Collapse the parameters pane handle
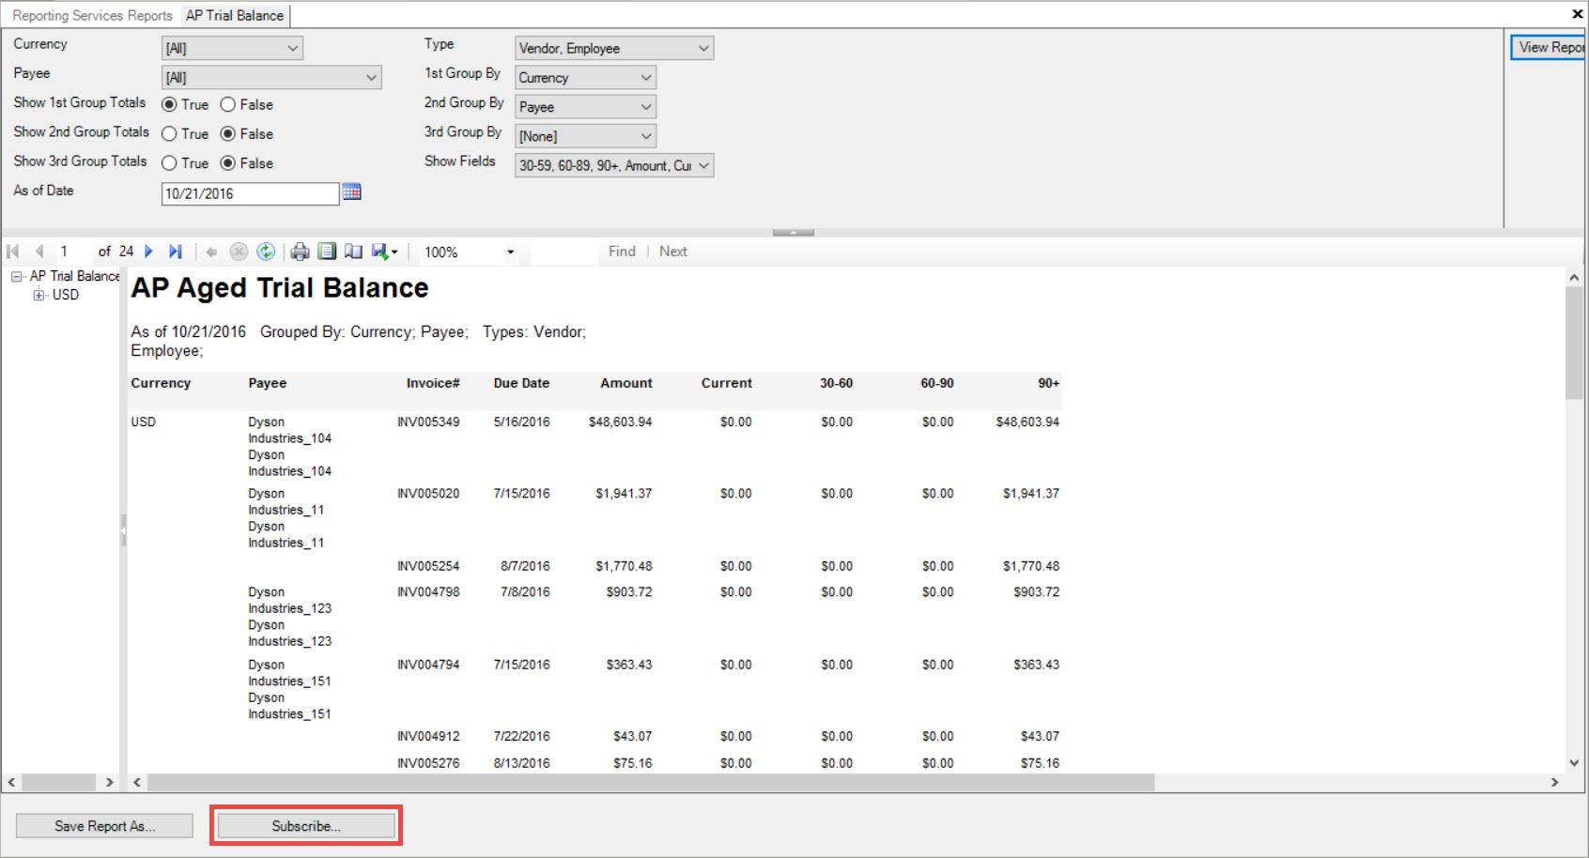The height and width of the screenshot is (858, 1589). point(794,232)
